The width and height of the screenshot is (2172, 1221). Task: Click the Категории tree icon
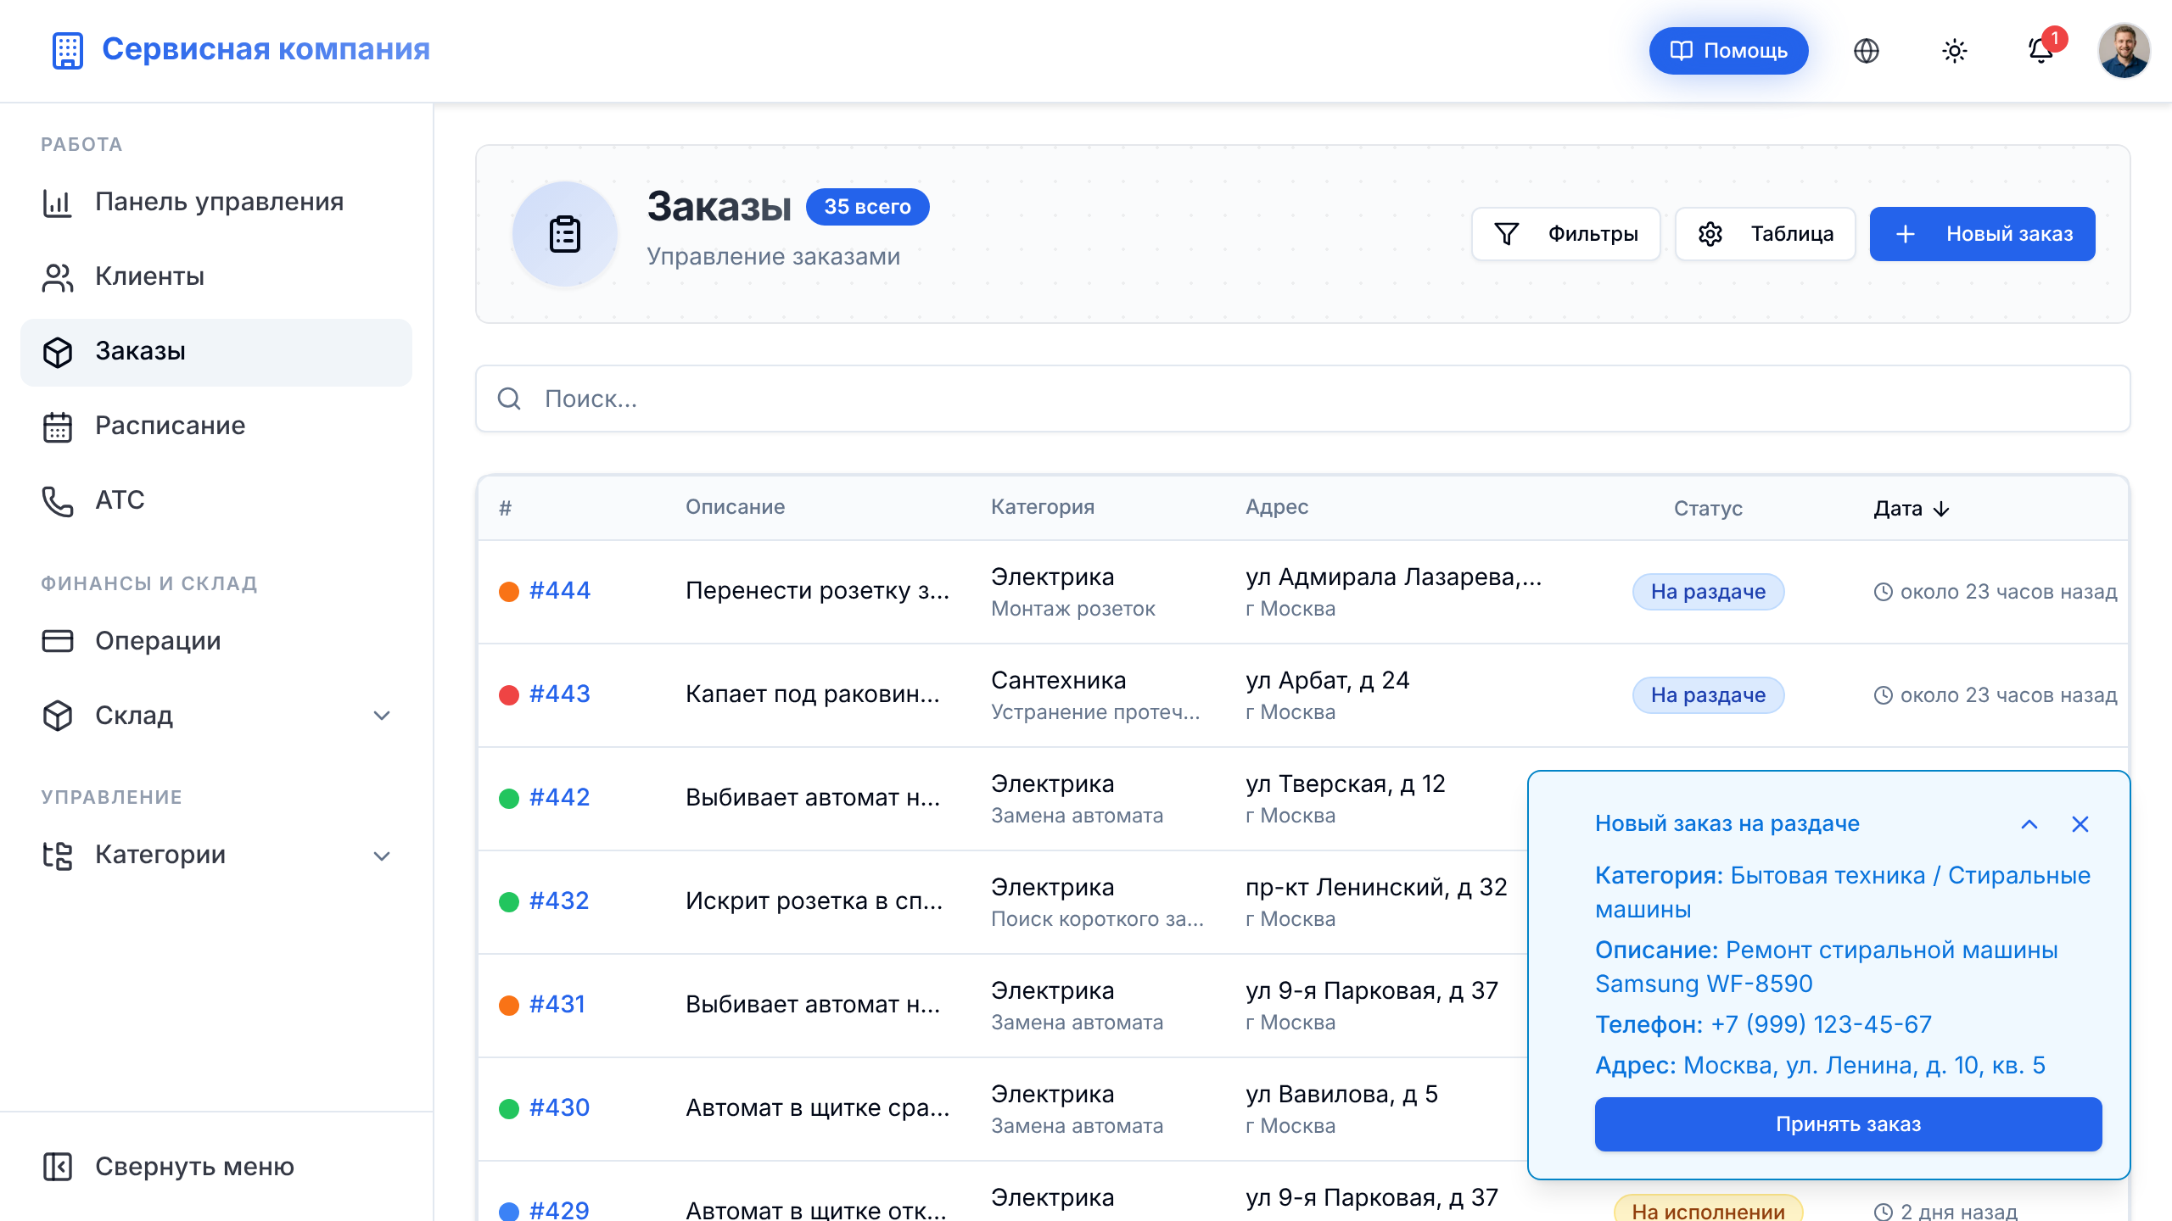point(58,855)
